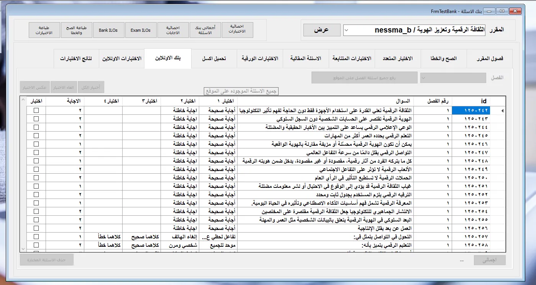This screenshot has width=536, height=285.
Task: Click أجمالى بنك الأسئلة button
Action: (x=205, y=30)
